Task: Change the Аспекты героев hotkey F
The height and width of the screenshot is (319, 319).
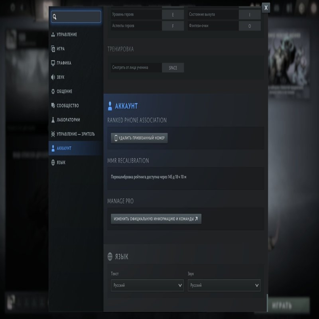Action: (173, 26)
